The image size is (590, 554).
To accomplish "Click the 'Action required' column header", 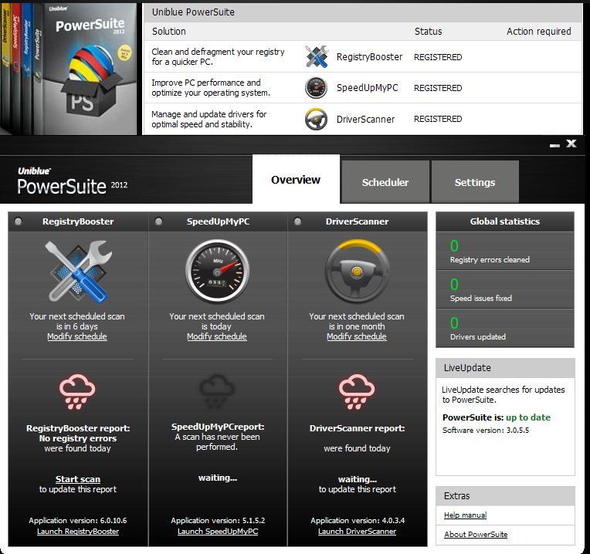I will (539, 31).
